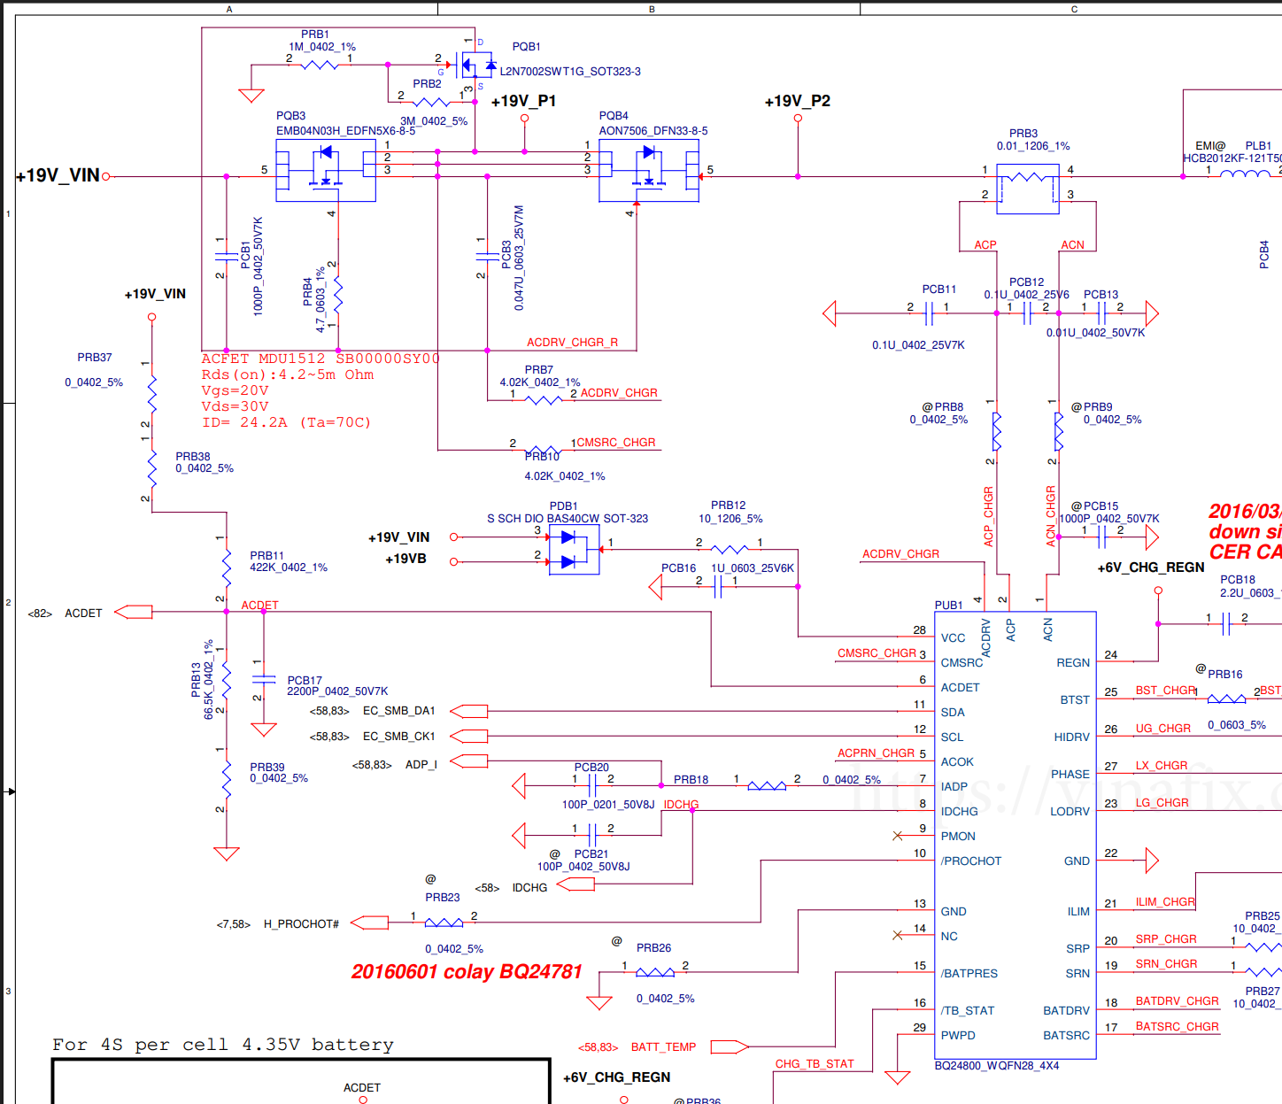Image resolution: width=1282 pixels, height=1104 pixels.
Task: Select the PQB3 dual MOSFET symbol
Action: 326,170
